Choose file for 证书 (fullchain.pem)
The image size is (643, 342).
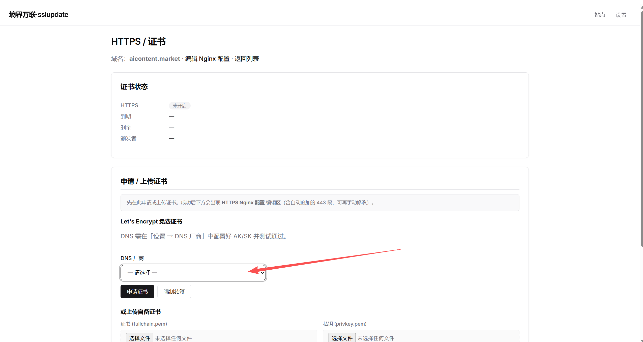pyautogui.click(x=140, y=338)
